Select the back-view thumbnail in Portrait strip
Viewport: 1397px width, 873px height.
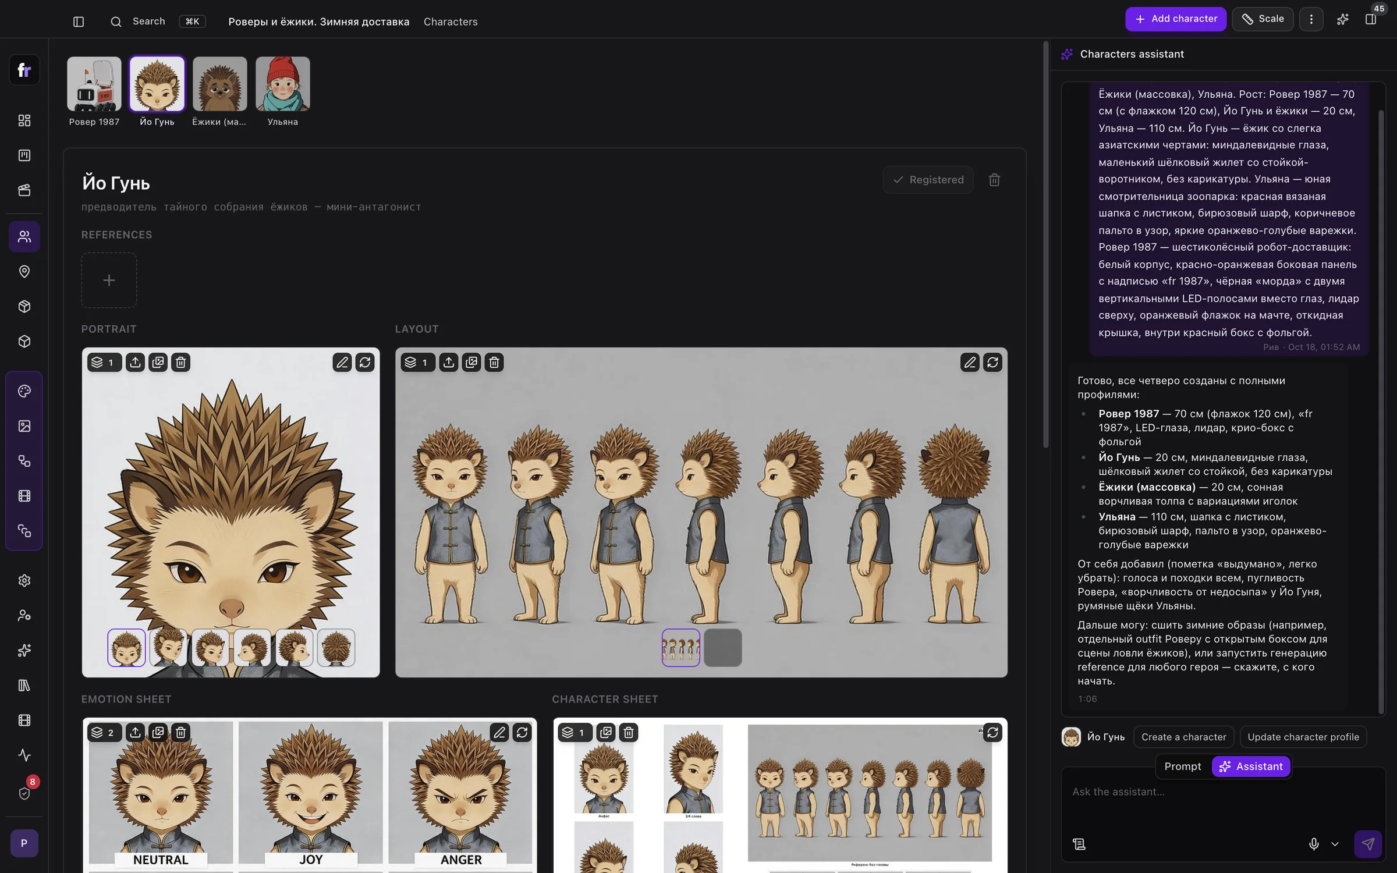tap(336, 648)
